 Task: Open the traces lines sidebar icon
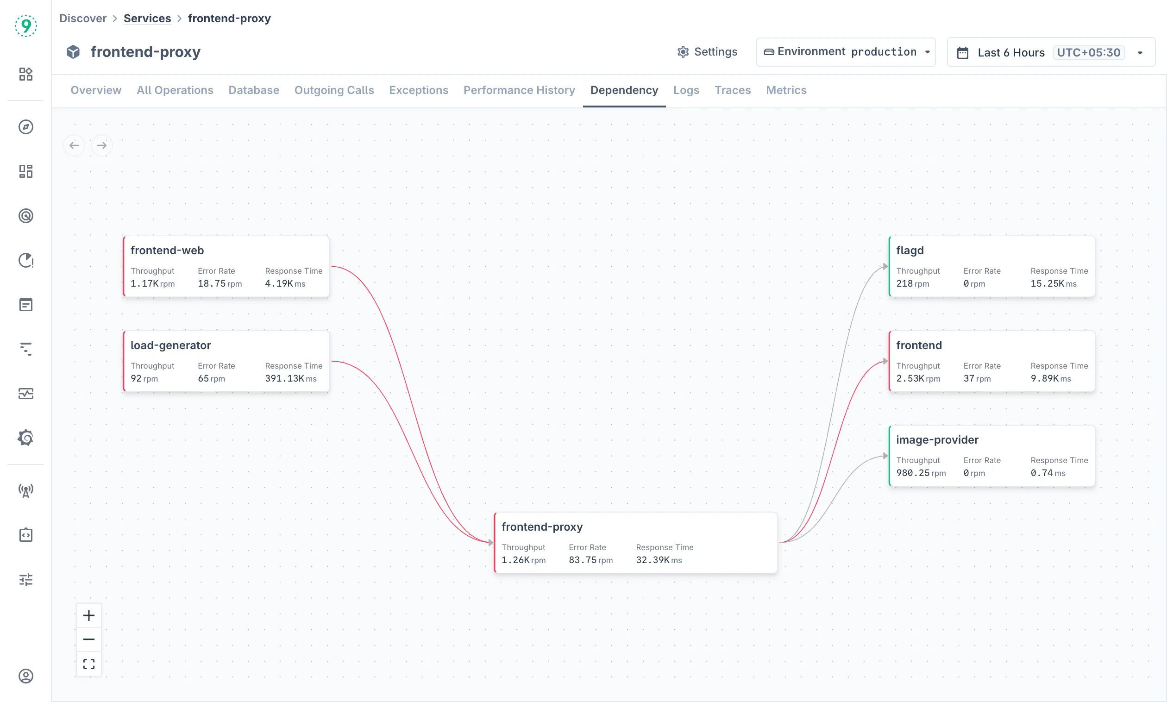point(25,349)
